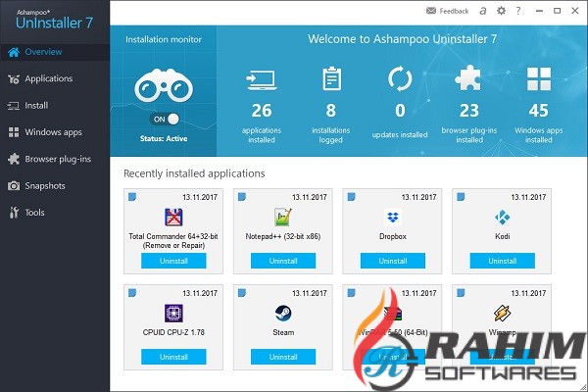Click the Applications sidebar icon
The height and width of the screenshot is (392, 588).
click(x=14, y=79)
